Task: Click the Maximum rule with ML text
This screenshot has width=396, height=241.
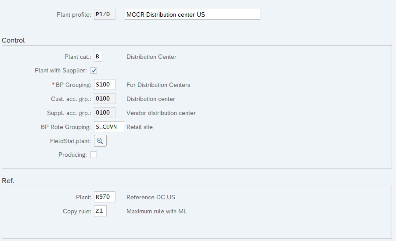Action: (156, 212)
